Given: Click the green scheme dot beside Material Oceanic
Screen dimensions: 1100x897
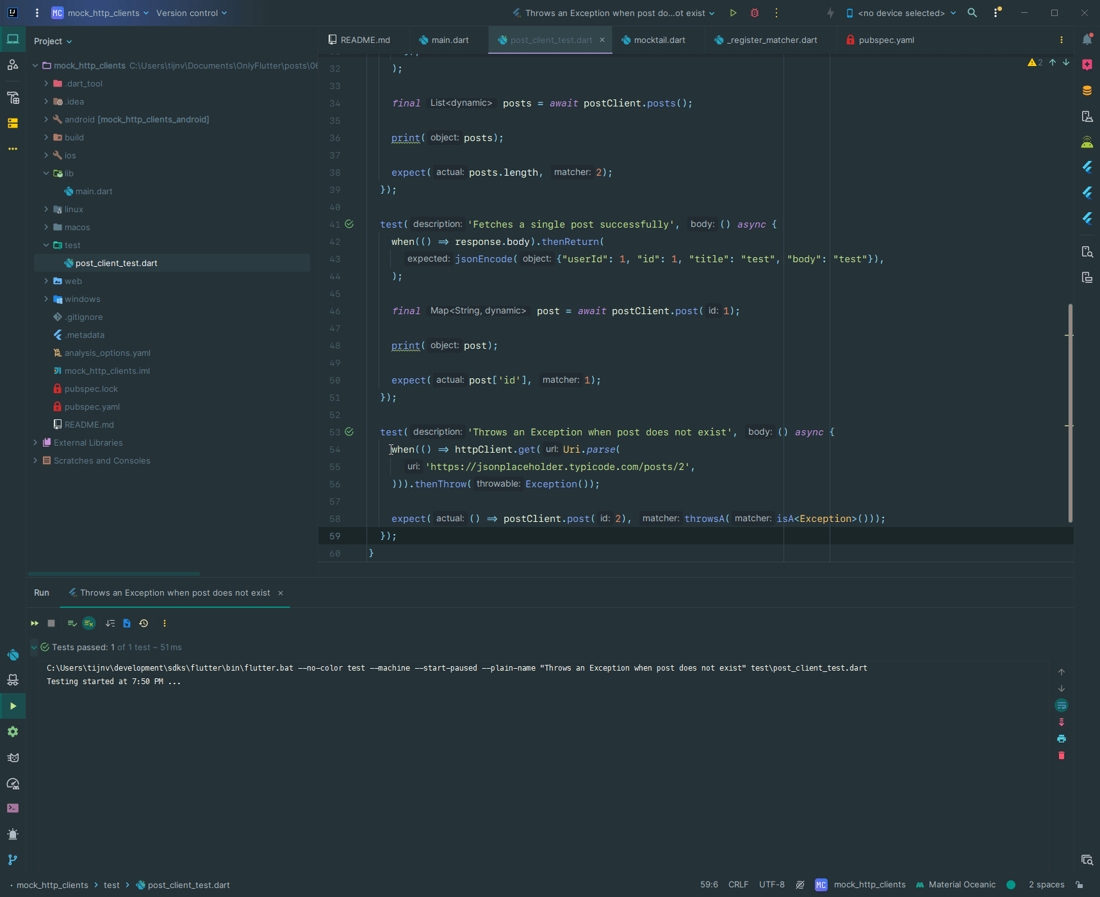Looking at the screenshot, I should pos(1011,884).
